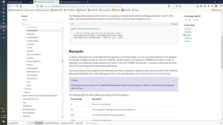
Task: Open the Java Tutorial bookmark
Action: (x=30, y=10)
